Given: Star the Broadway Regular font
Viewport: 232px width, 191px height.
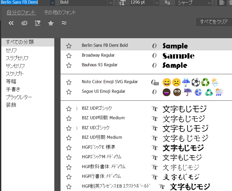Looking at the screenshot, I should (x=69, y=56).
